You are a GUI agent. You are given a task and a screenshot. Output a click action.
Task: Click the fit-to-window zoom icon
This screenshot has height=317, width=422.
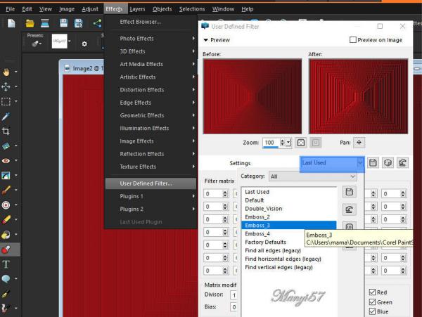click(x=300, y=143)
